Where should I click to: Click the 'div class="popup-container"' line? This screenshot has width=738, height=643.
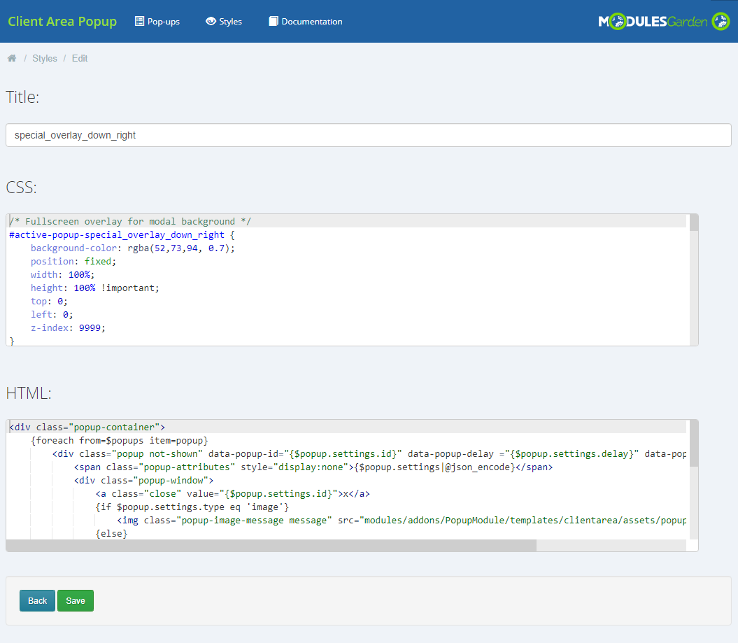coord(87,427)
